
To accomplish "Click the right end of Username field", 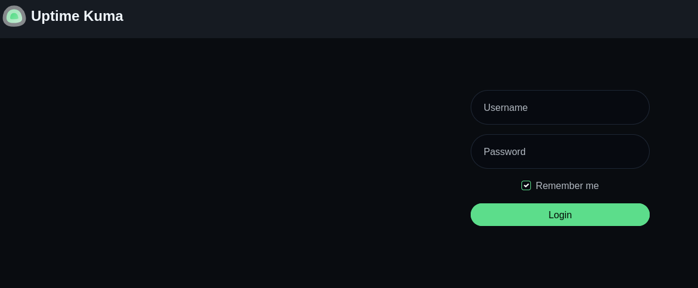I will tap(635, 107).
